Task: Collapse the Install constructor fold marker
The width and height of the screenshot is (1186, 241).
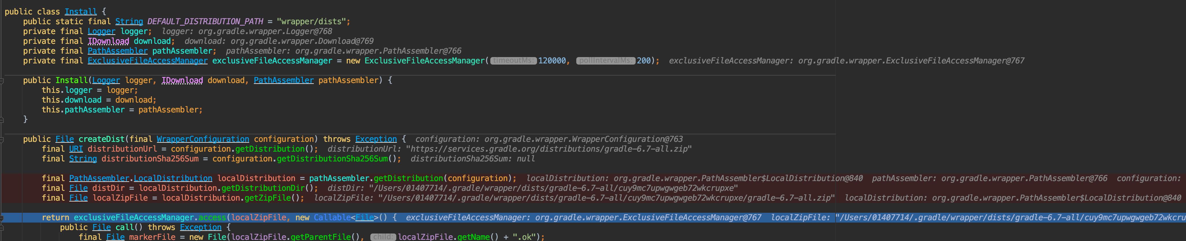Action: coord(2,80)
